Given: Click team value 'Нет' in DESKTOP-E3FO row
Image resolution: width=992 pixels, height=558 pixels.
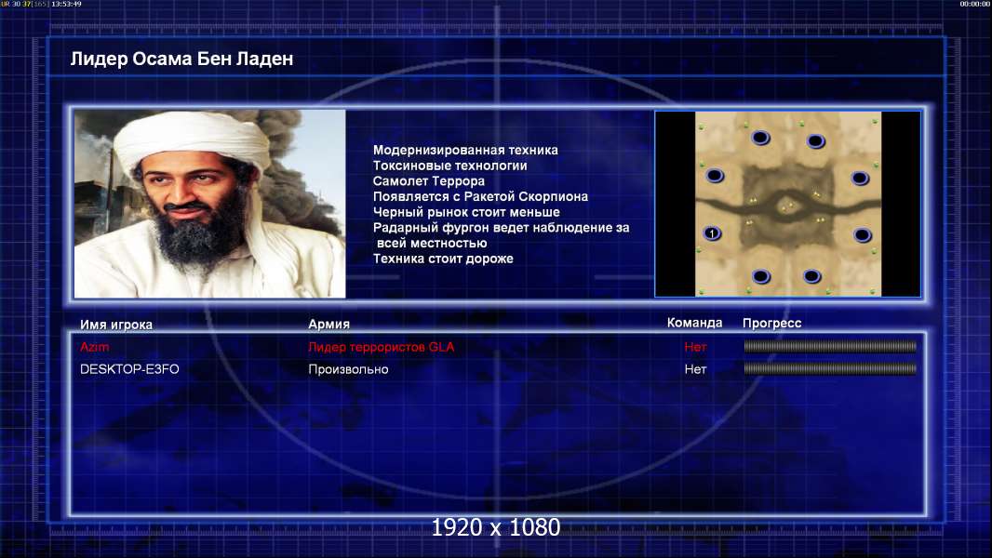Looking at the screenshot, I should (x=695, y=369).
